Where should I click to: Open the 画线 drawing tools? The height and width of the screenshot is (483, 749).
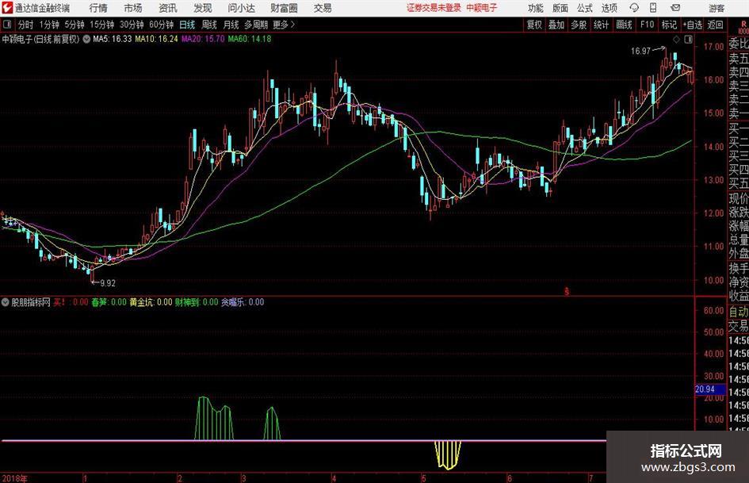625,25
